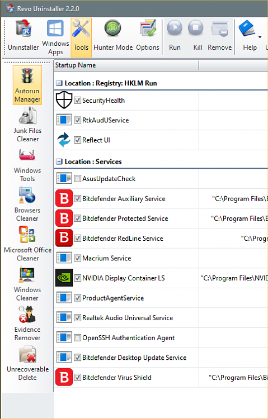This screenshot has height=419, width=268.
Task: Uncheck Realtek Audio Universal Service checkbox
Action: coord(77,318)
